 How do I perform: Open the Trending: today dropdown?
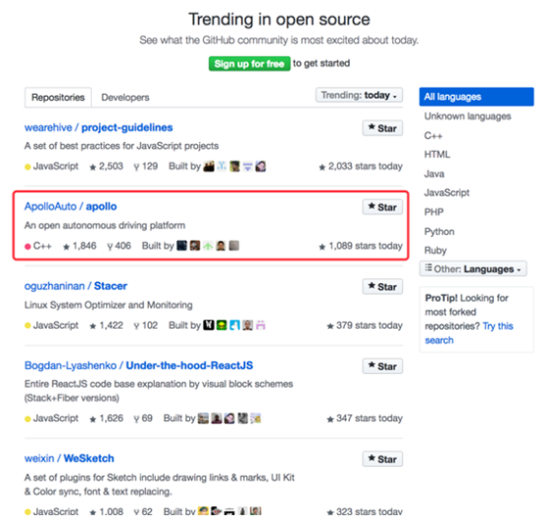click(359, 95)
